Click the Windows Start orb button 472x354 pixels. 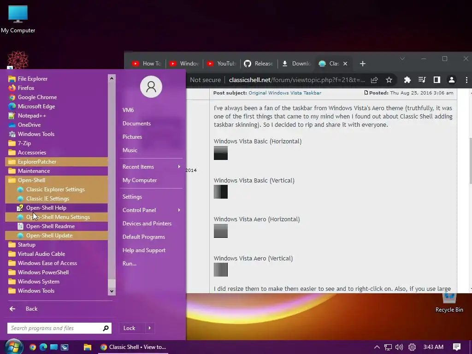point(13,347)
